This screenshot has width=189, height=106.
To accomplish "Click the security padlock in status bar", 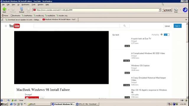I will pyautogui.click(x=186, y=100).
